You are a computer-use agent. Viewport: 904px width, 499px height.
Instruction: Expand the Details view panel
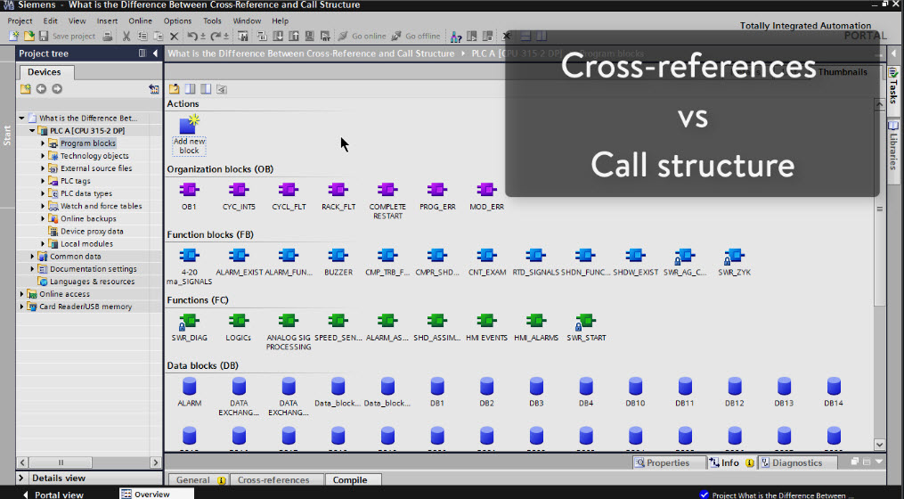pos(21,478)
